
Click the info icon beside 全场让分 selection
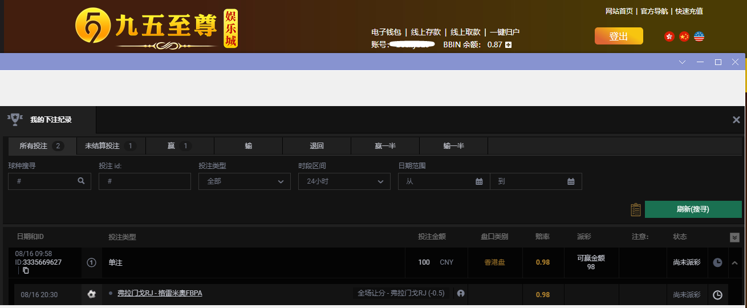(x=461, y=293)
